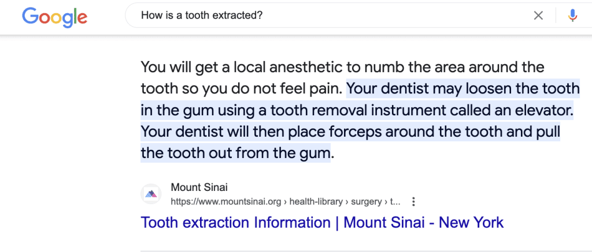
Task: Click the Mount Sinai site name label
Action: (x=199, y=187)
